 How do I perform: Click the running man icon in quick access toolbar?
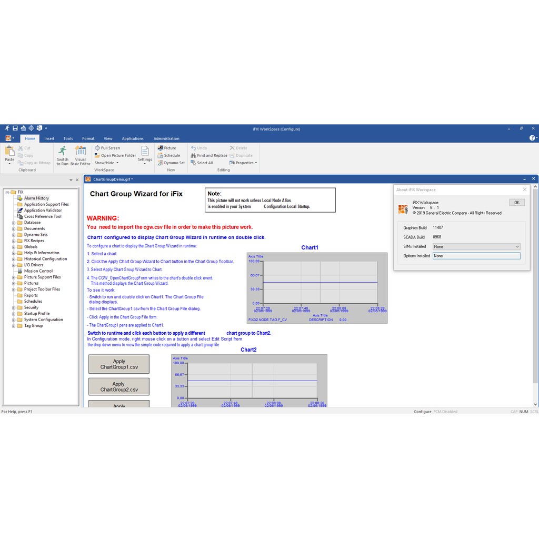(x=7, y=128)
